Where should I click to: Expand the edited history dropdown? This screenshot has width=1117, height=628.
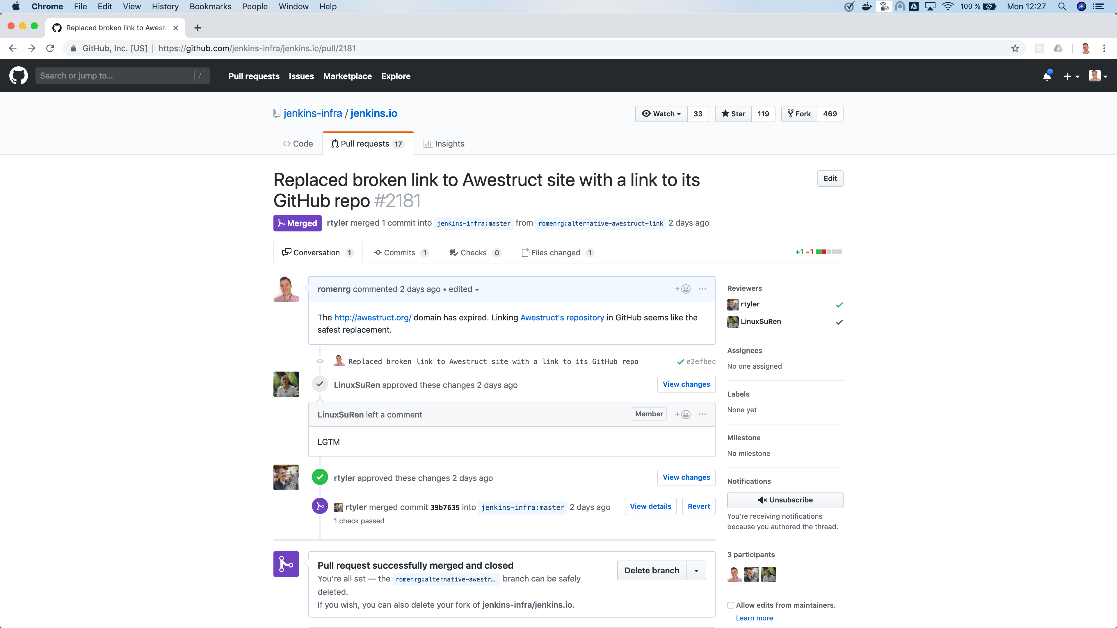[464, 289]
